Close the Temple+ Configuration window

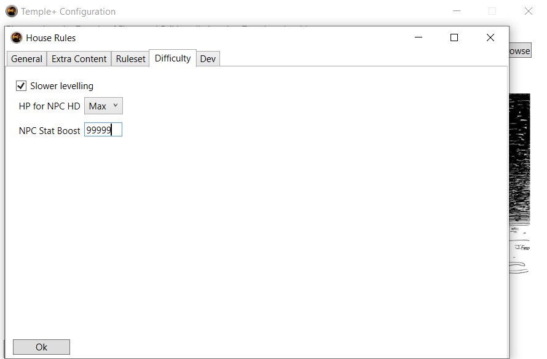tap(528, 11)
